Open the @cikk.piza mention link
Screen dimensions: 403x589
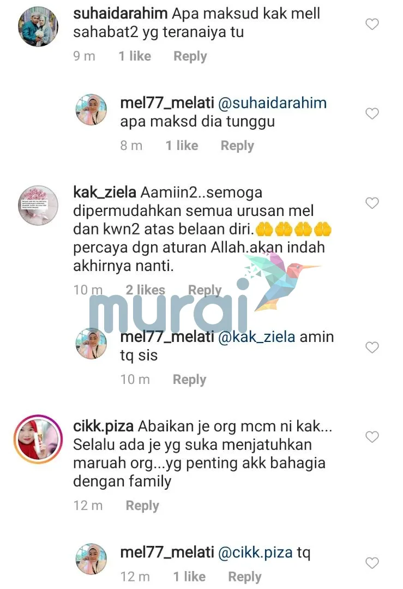(255, 552)
